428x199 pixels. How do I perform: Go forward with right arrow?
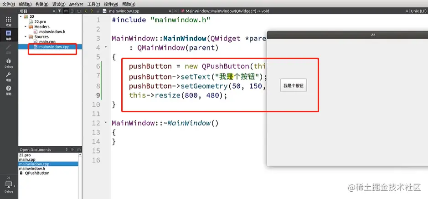coord(92,11)
